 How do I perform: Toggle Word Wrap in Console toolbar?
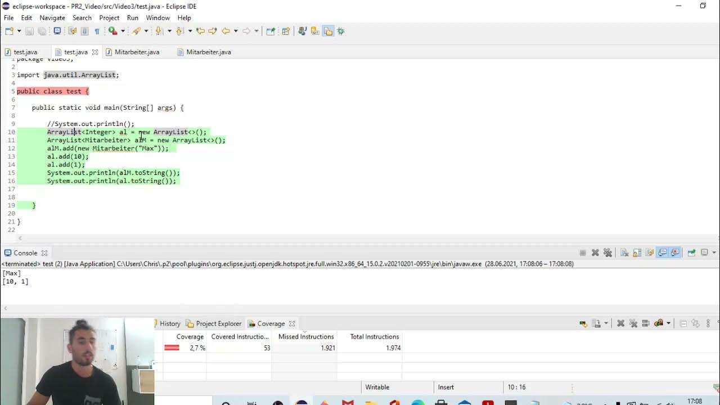(x=649, y=253)
